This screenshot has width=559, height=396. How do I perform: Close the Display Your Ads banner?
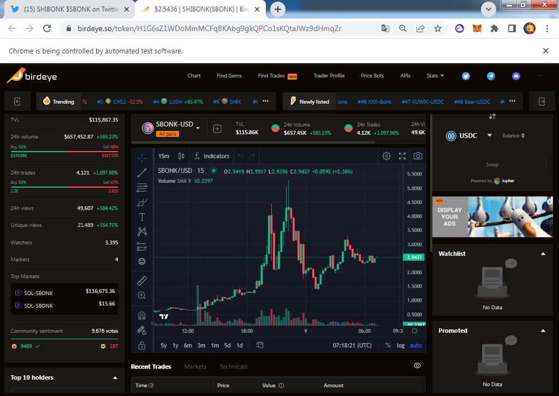tap(549, 202)
